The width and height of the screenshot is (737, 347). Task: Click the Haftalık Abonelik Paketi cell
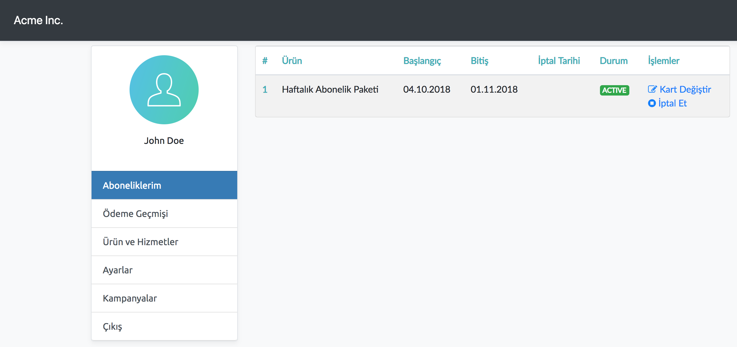pyautogui.click(x=330, y=89)
